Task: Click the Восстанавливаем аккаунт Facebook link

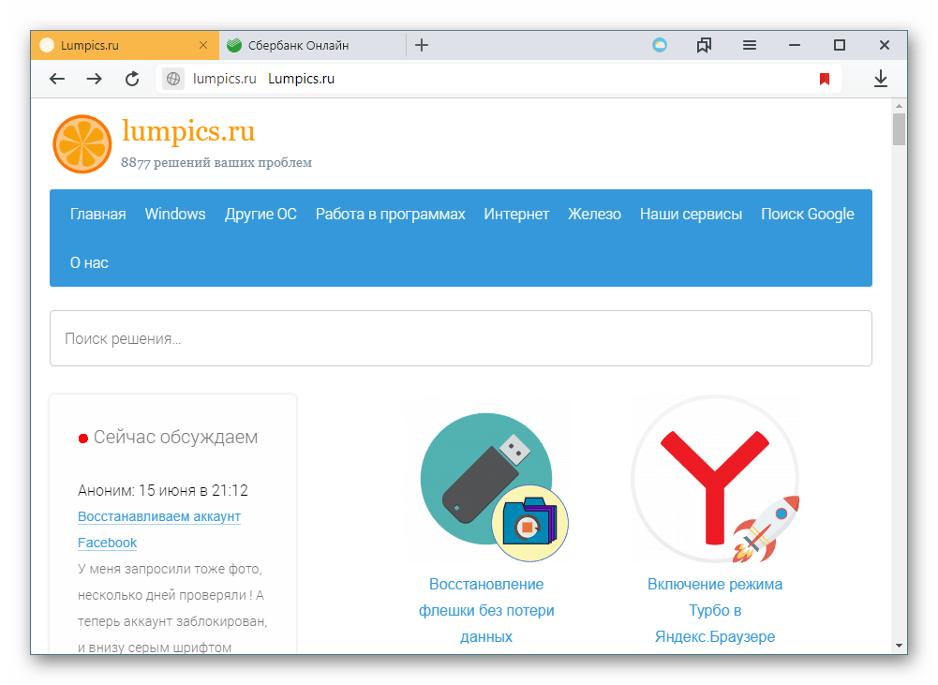Action: [158, 517]
